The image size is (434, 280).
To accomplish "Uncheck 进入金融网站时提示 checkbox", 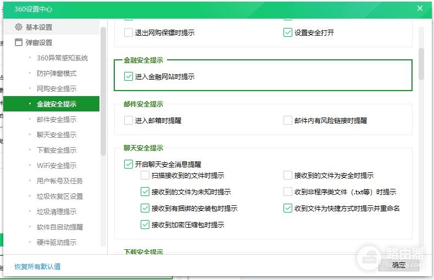I will click(129, 76).
